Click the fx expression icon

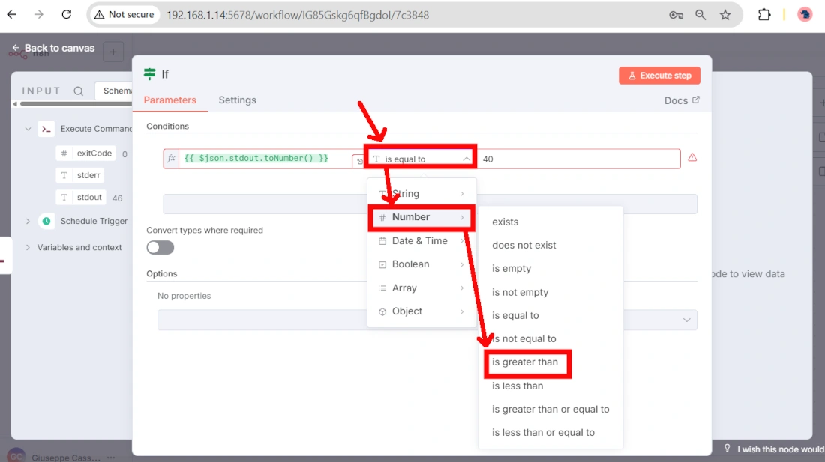pos(171,159)
